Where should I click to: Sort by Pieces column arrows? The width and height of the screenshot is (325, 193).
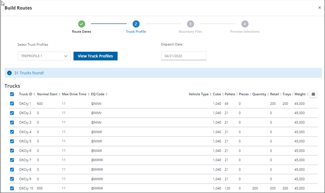click(250, 94)
